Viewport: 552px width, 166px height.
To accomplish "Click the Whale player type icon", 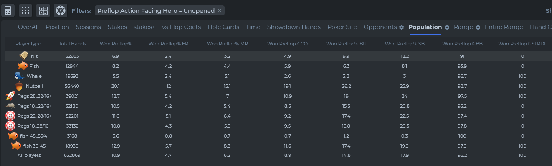I will coord(20,76).
